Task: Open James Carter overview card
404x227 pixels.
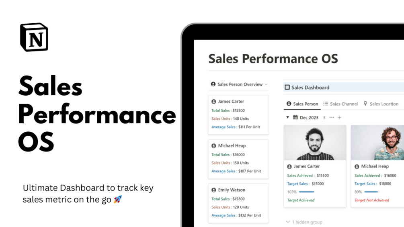Action: [x=238, y=115]
